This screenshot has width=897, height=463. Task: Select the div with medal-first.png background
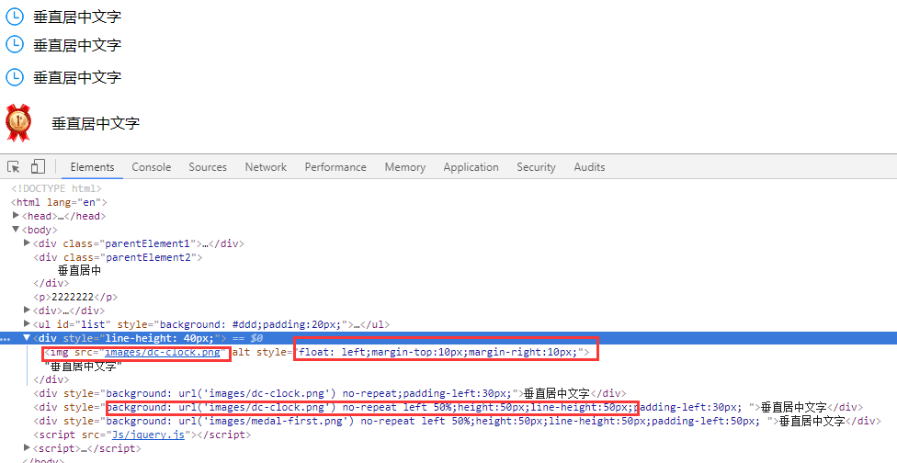coord(457,422)
